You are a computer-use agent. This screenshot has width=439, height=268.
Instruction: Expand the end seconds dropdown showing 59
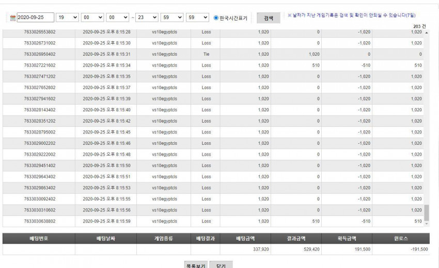[x=197, y=18]
